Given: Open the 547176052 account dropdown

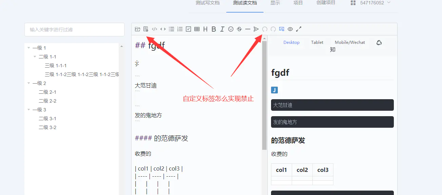Looking at the screenshot, I should 375,3.
